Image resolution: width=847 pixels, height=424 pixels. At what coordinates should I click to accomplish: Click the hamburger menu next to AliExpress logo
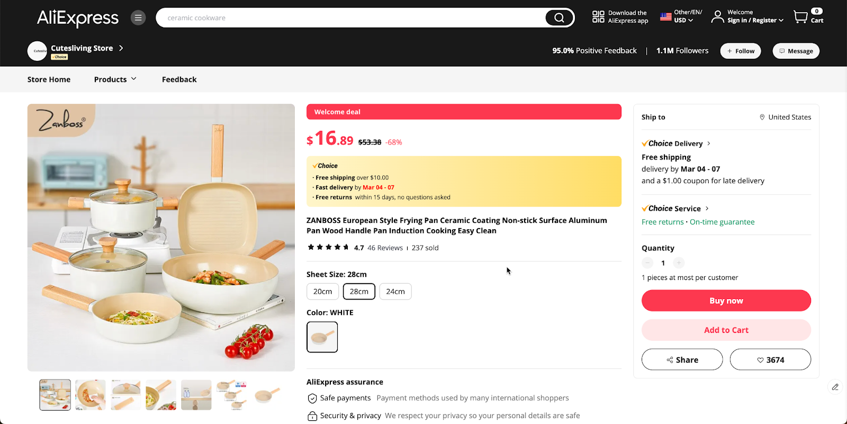tap(138, 17)
